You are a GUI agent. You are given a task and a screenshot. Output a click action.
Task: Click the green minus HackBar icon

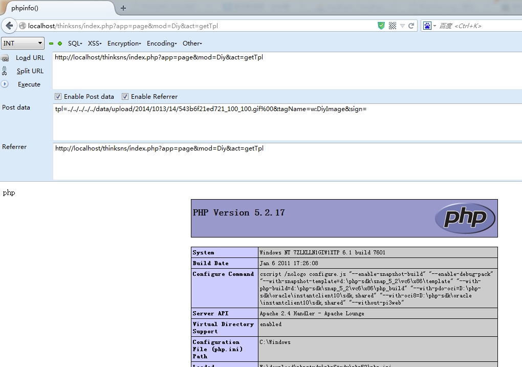tap(51, 44)
